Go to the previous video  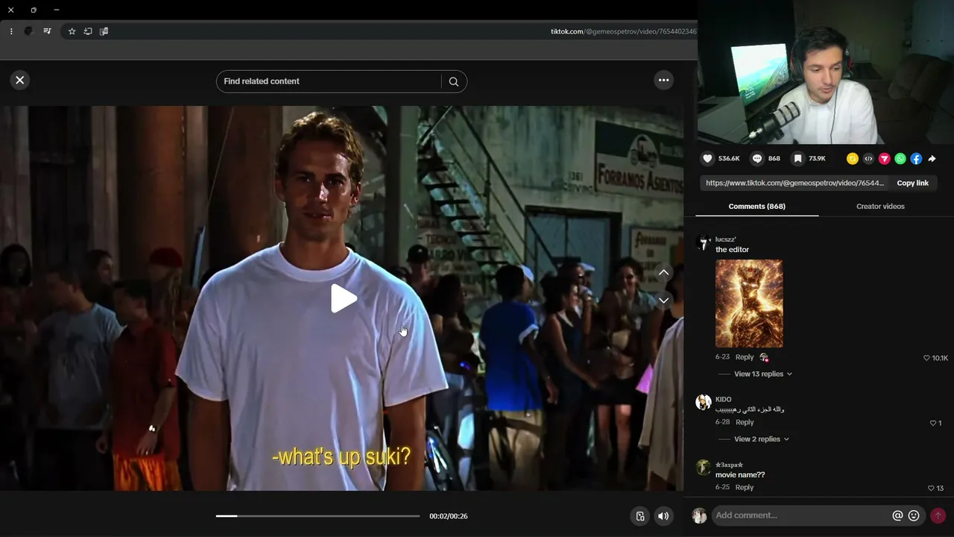[663, 273]
